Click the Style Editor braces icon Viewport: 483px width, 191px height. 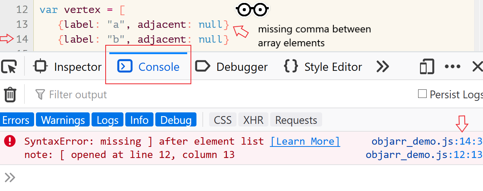pos(291,67)
